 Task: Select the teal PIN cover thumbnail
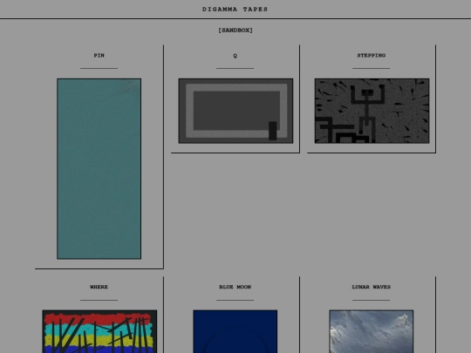coord(99,169)
